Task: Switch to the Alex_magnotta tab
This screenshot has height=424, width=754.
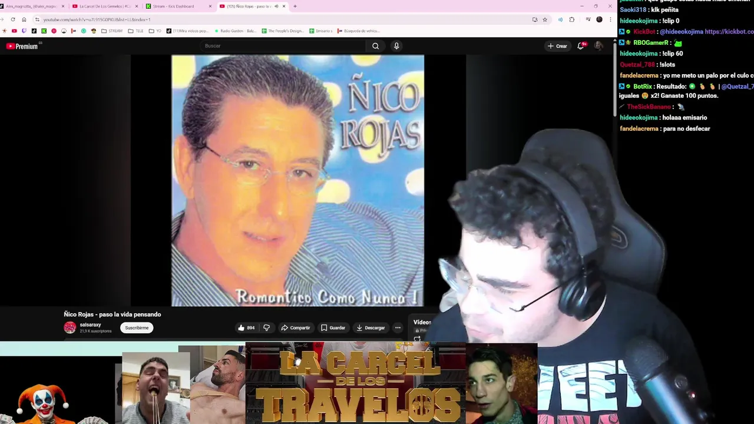Action: pyautogui.click(x=31, y=6)
